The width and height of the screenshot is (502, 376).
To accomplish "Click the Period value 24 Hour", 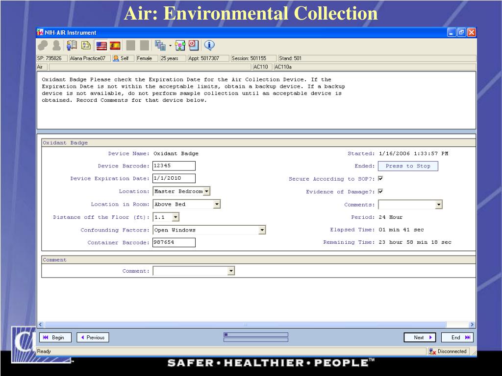I will click(391, 217).
